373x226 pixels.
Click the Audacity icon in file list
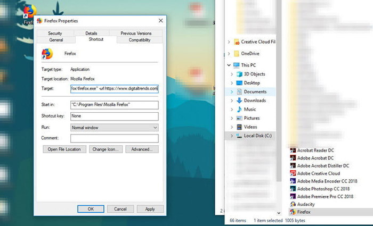[x=293, y=204]
